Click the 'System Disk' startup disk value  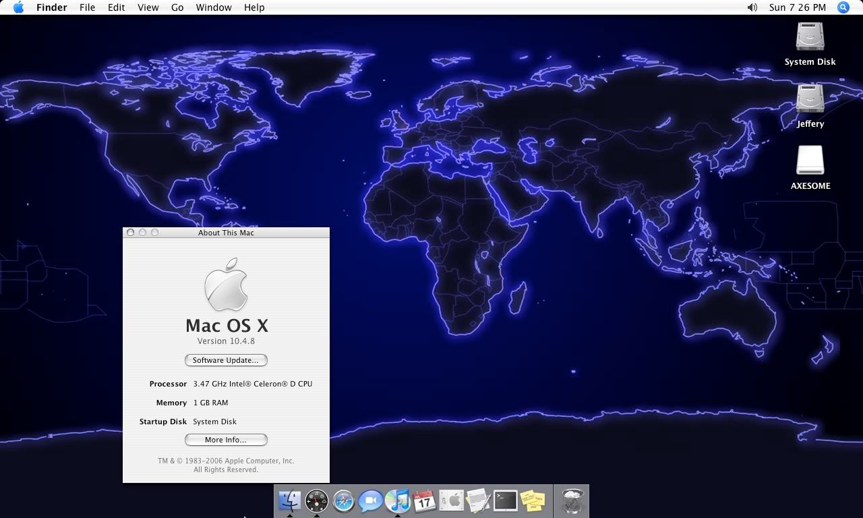214,422
